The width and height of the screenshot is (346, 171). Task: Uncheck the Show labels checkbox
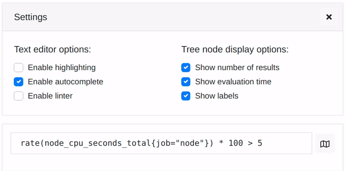tap(186, 96)
